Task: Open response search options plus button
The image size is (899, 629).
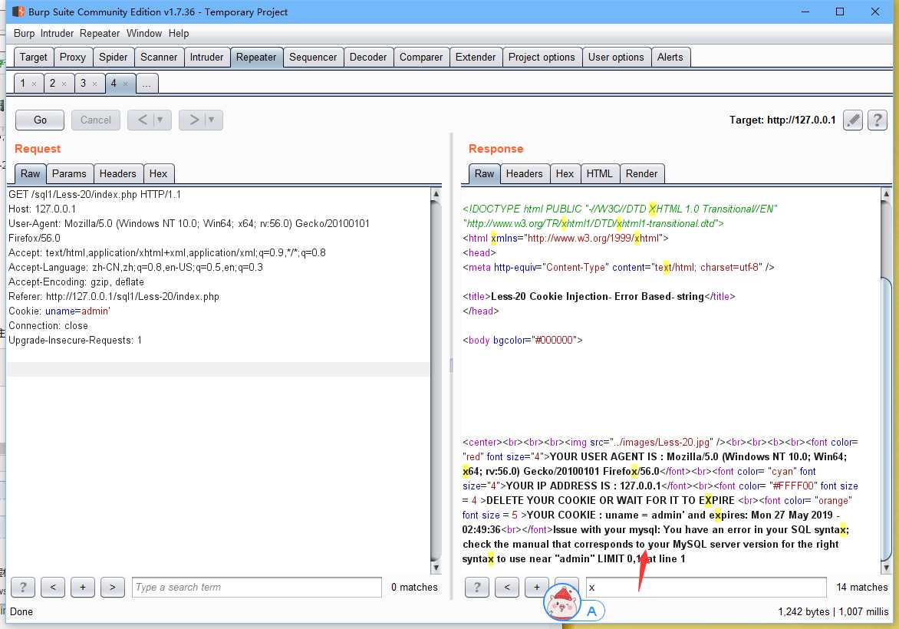Action: click(537, 587)
